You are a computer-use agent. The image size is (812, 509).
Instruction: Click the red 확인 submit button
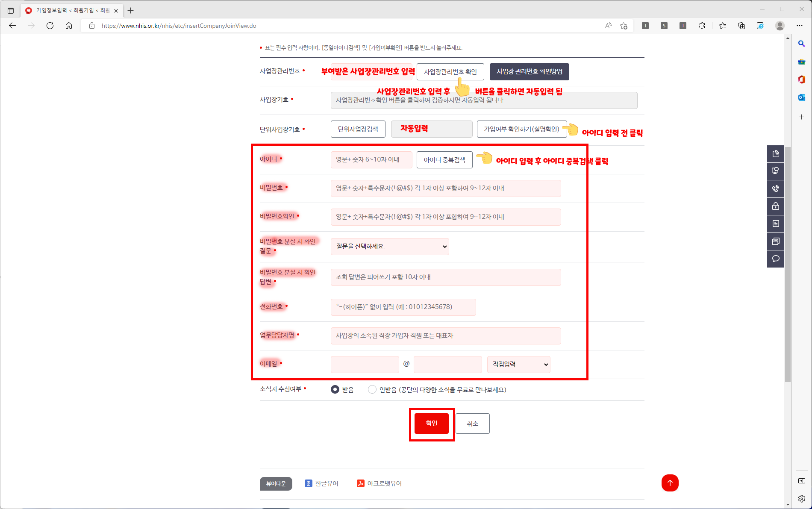coord(432,424)
